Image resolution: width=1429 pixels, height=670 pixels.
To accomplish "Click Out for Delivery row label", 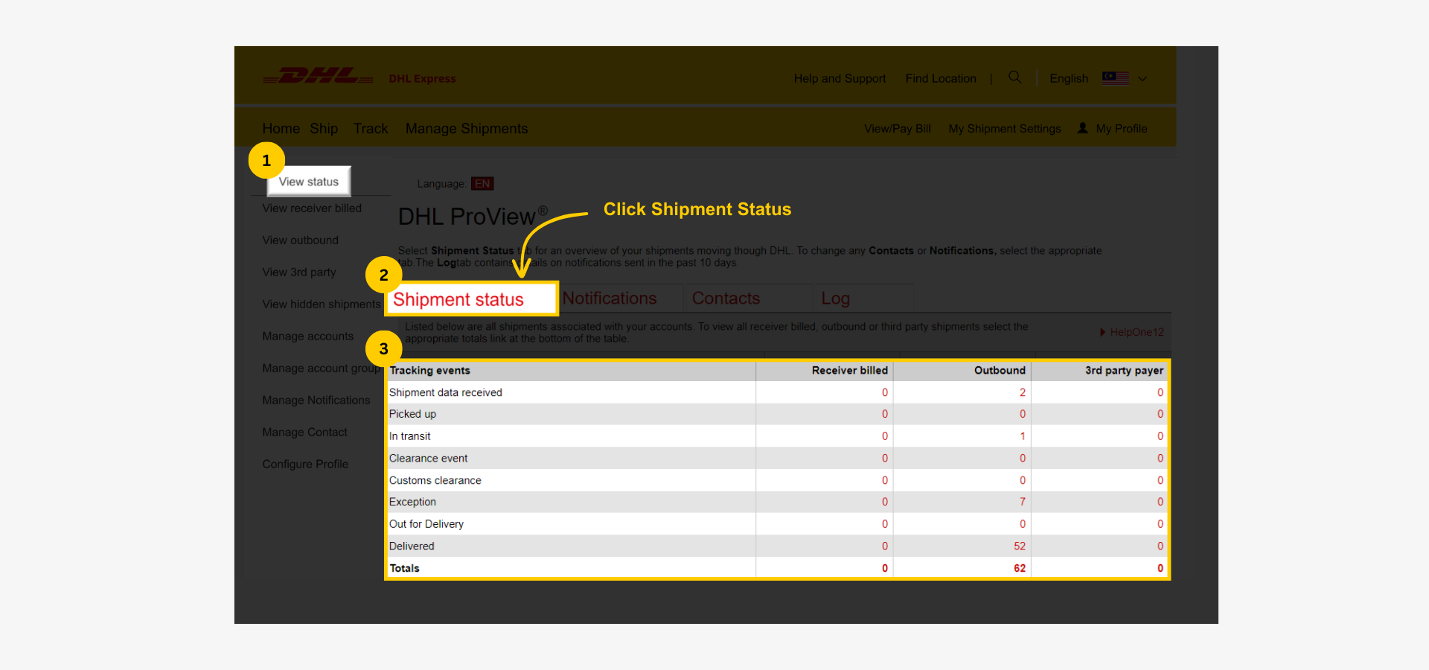I will click(x=426, y=524).
